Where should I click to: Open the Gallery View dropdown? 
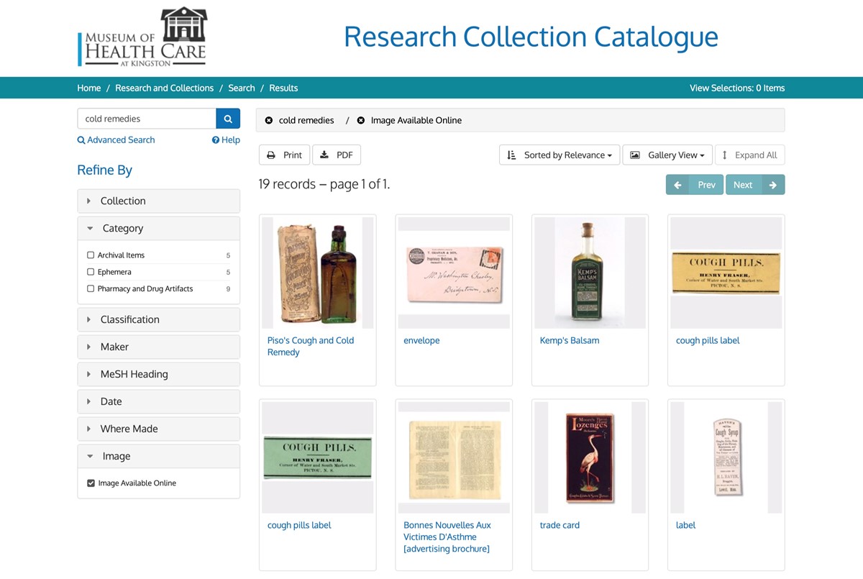coord(667,155)
